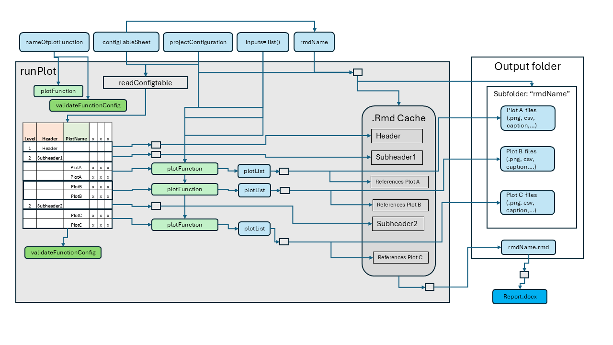Check the small square next to Header row arrow

[x=156, y=145]
